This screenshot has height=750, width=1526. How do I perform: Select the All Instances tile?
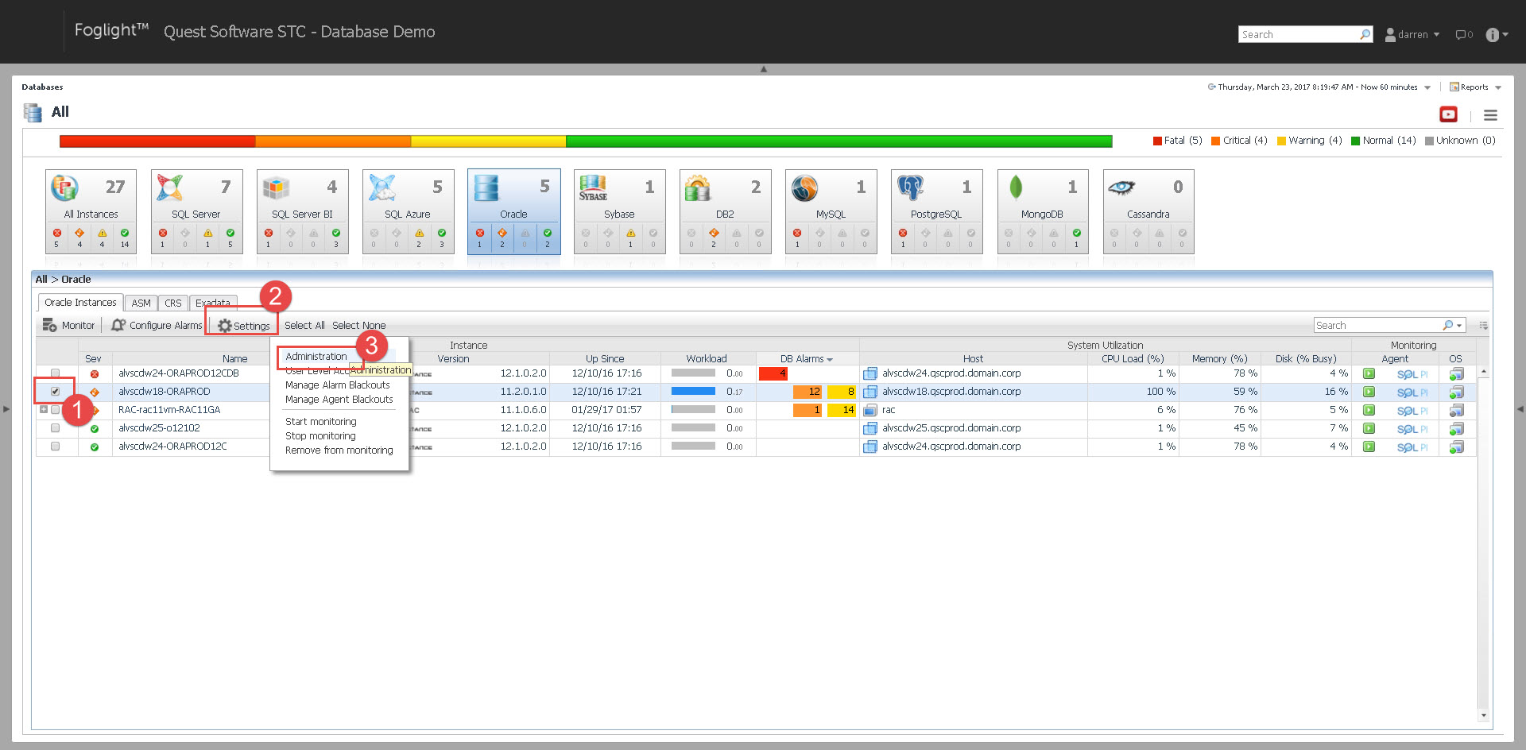pos(91,211)
